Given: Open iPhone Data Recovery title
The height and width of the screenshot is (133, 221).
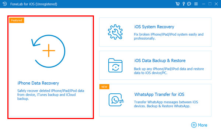Looking at the screenshot, I should click(x=38, y=83).
